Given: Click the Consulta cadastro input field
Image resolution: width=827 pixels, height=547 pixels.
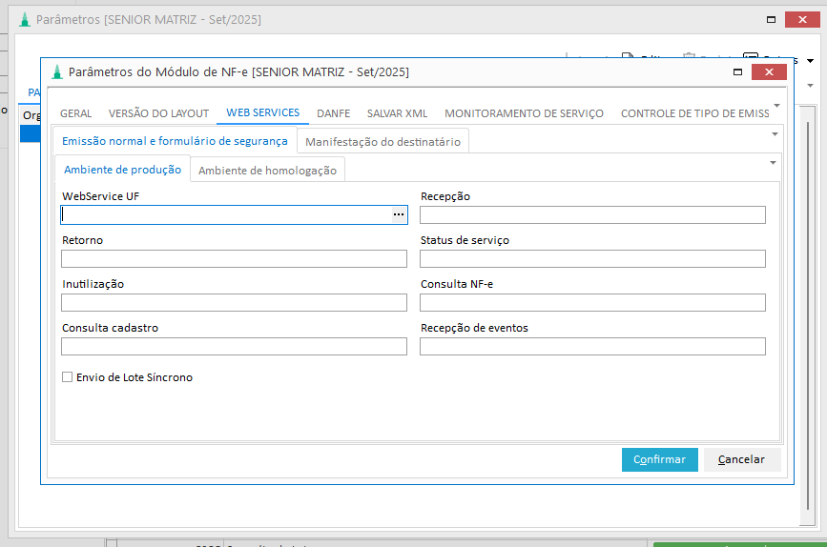Looking at the screenshot, I should [234, 346].
